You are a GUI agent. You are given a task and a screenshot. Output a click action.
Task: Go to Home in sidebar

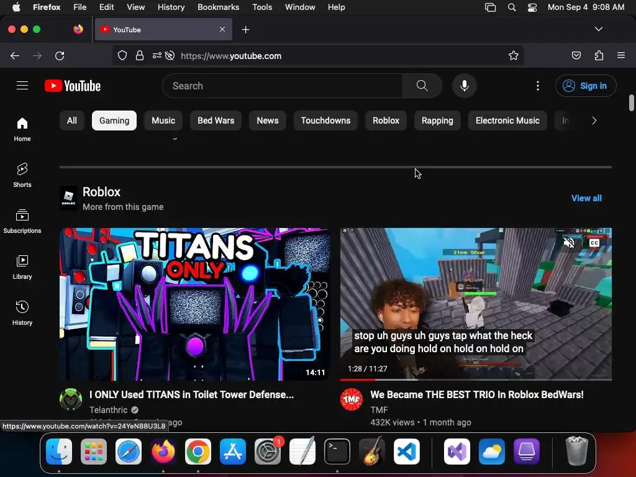(x=22, y=129)
